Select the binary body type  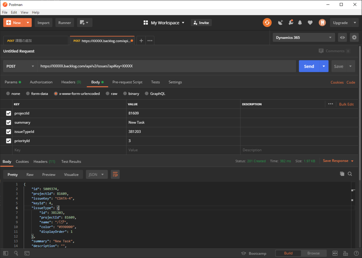pyautogui.click(x=125, y=94)
